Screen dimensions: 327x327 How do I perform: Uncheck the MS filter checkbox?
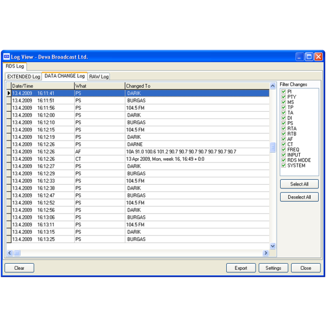coord(283,102)
